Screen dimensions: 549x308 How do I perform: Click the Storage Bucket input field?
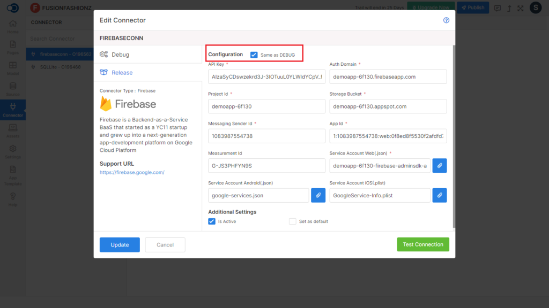click(x=388, y=106)
